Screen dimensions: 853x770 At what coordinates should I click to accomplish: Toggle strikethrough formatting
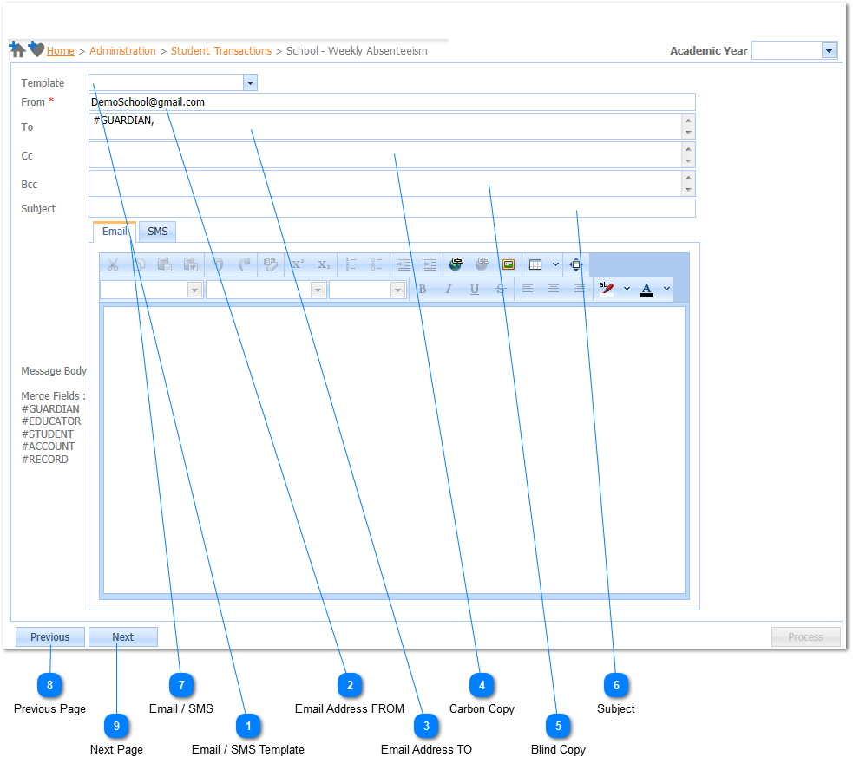click(501, 290)
